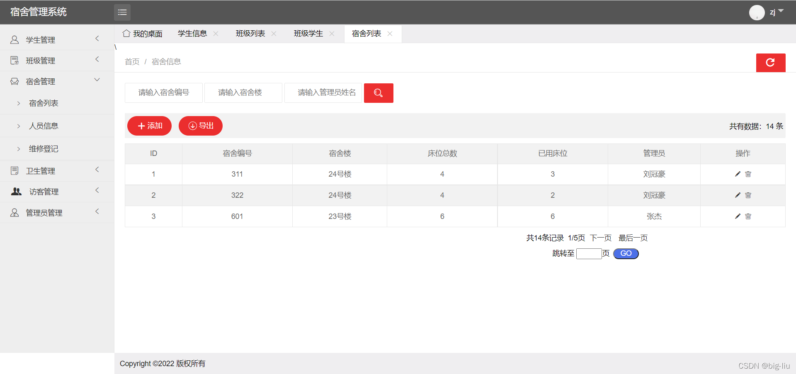Focus the 请输入宿舍楼 input field
Image resolution: width=796 pixels, height=374 pixels.
(x=243, y=93)
